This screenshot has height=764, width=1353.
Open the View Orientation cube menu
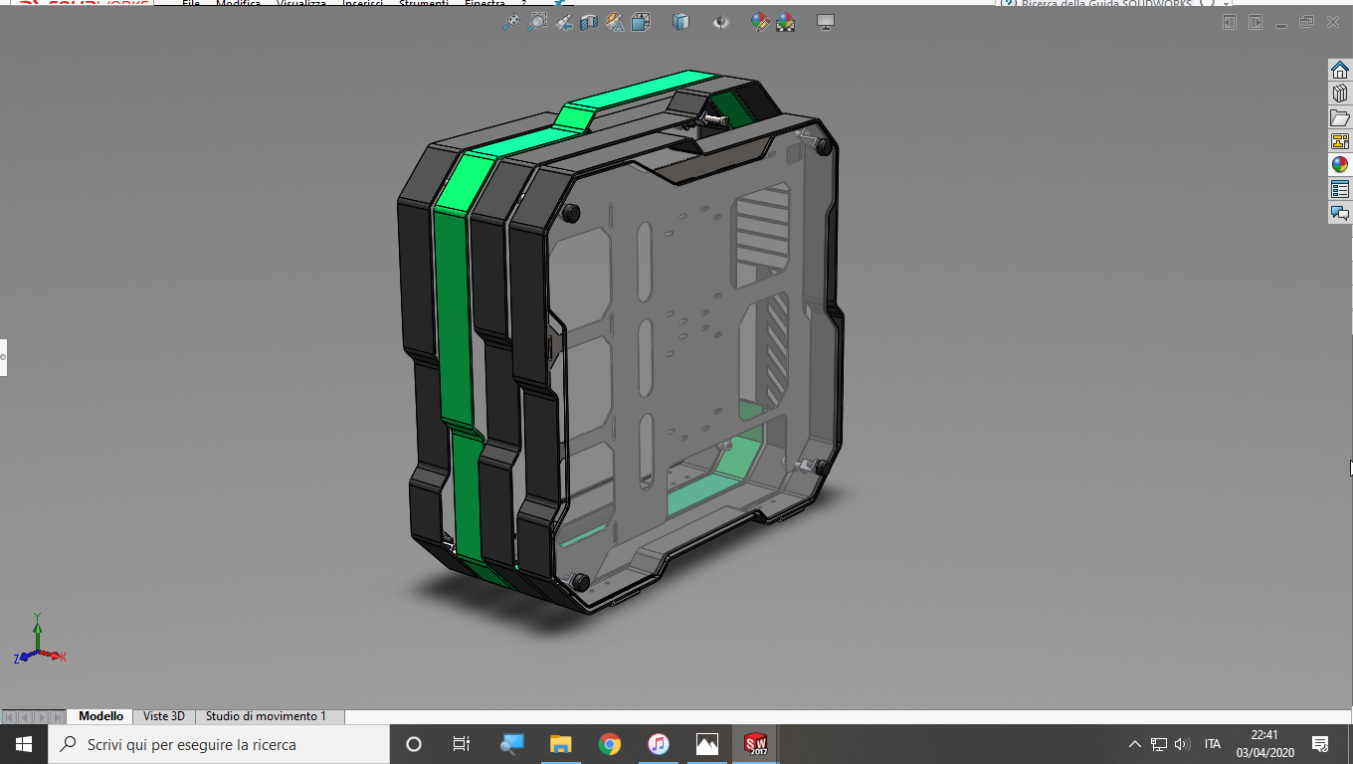(641, 22)
